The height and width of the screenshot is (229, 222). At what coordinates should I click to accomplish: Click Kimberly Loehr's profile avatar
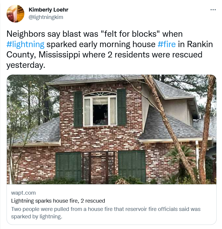15,14
